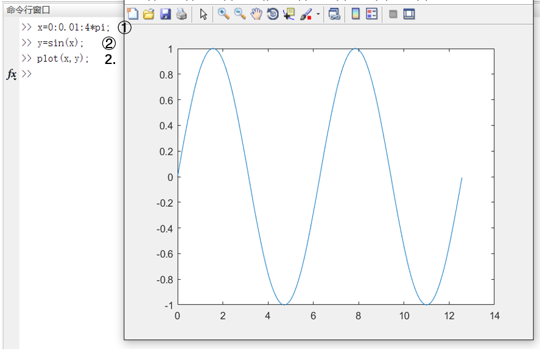Print the figure using the printer icon

(x=181, y=14)
